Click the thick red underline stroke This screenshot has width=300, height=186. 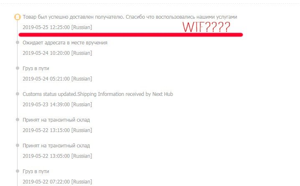[131, 34]
